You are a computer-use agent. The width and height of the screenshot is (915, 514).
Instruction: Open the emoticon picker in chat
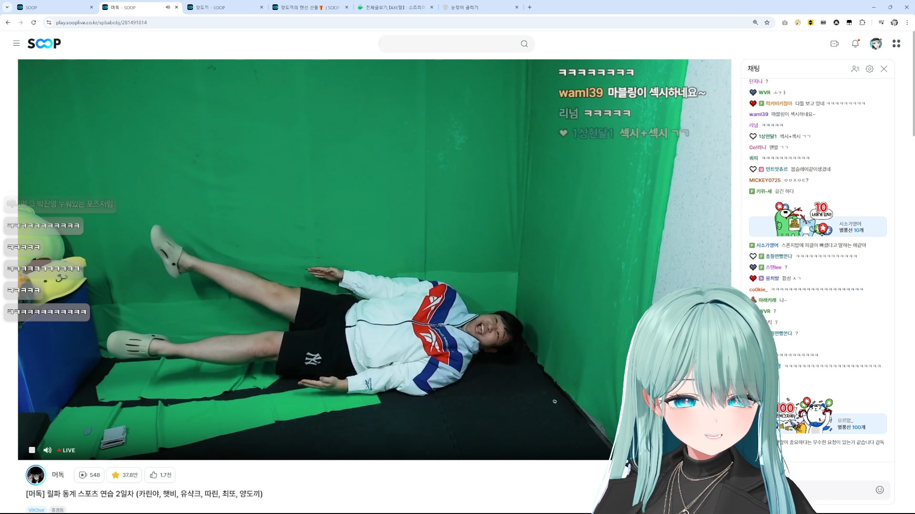coord(880,490)
